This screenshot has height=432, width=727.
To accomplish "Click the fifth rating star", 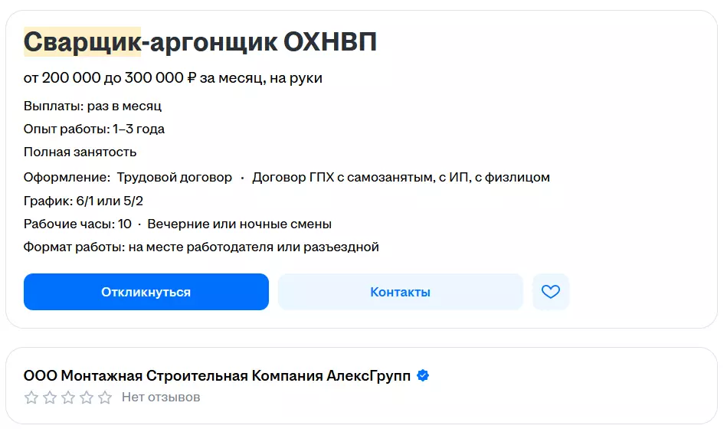I will (105, 398).
